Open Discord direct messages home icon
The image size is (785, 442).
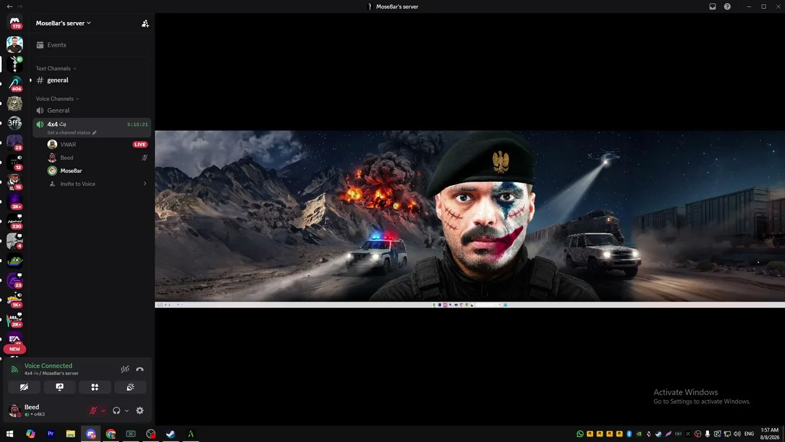(x=15, y=21)
